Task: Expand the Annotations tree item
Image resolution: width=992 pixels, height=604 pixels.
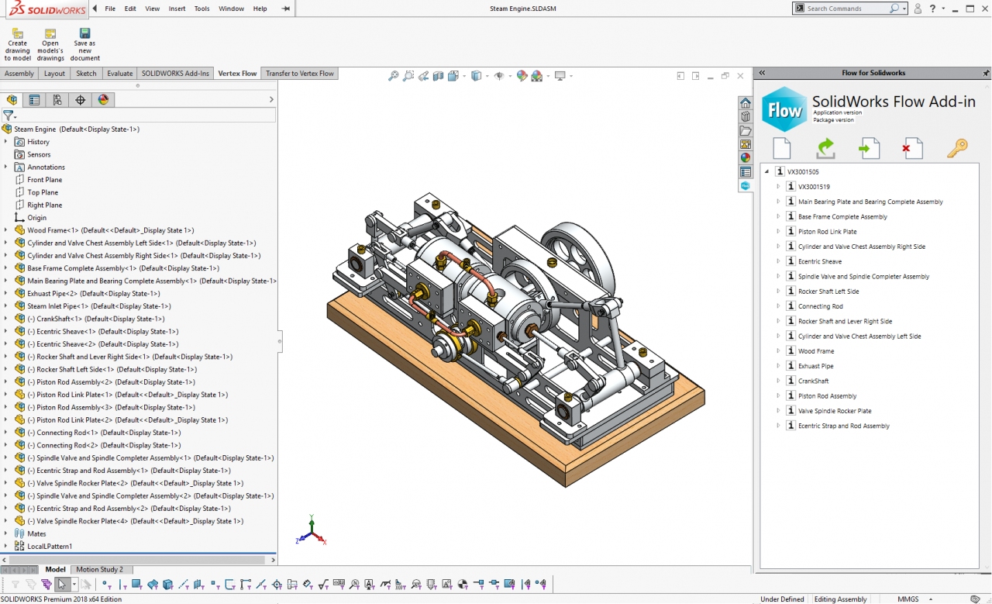Action: pos(7,167)
